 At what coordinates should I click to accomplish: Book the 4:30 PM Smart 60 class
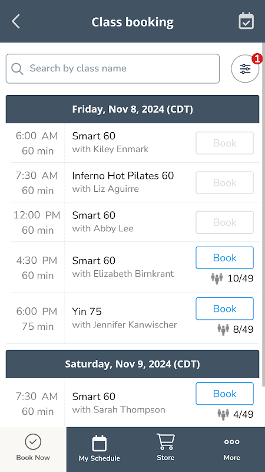click(225, 258)
